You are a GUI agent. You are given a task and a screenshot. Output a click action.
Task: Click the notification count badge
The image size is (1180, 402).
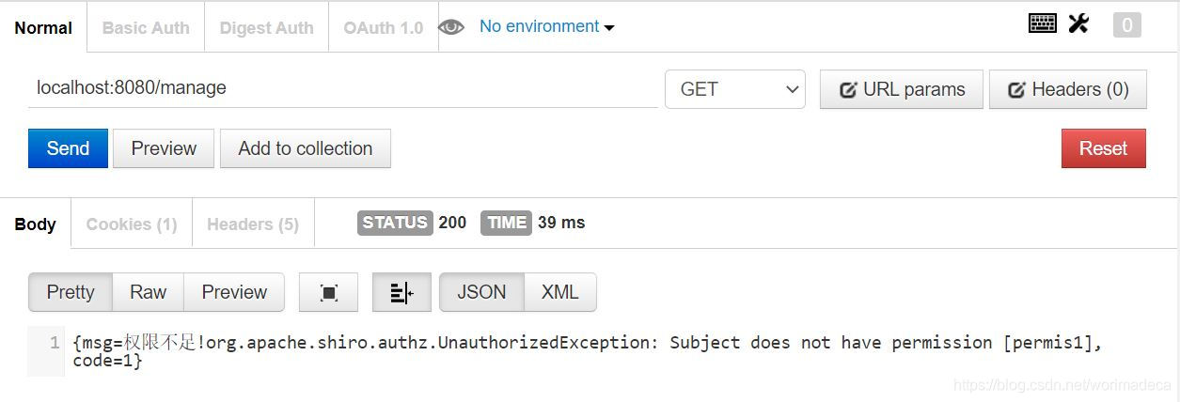[x=1126, y=25]
